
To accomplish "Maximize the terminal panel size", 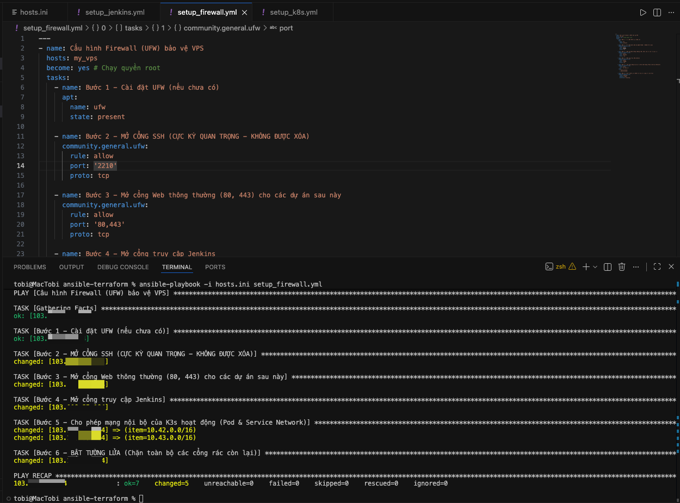I will click(x=657, y=266).
